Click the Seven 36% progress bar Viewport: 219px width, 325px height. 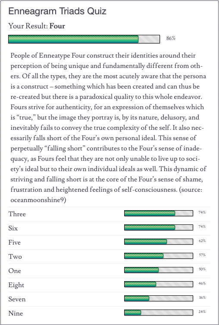[159, 298]
